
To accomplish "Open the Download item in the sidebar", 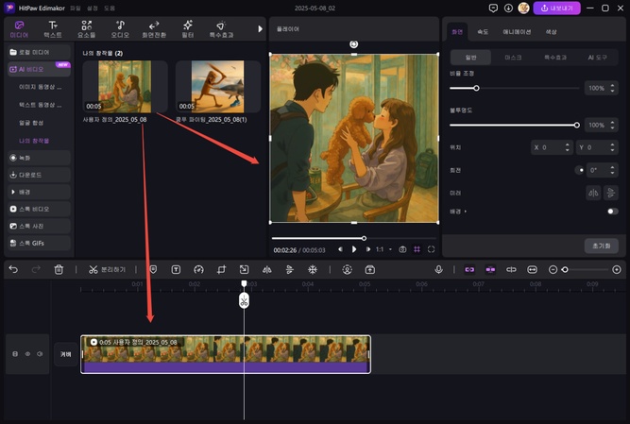I will (39, 175).
